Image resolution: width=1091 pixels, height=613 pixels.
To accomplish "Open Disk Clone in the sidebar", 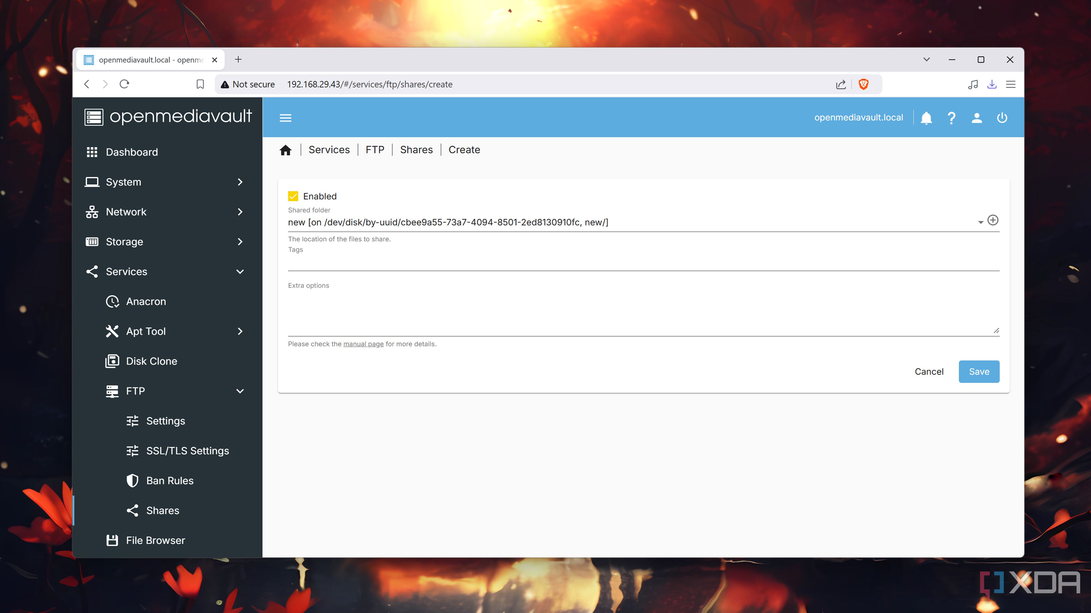I will tap(167, 361).
